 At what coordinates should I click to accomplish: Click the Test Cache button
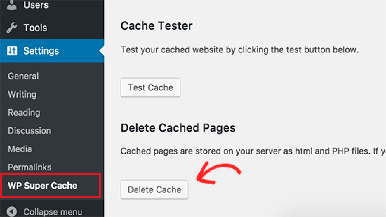pyautogui.click(x=151, y=87)
